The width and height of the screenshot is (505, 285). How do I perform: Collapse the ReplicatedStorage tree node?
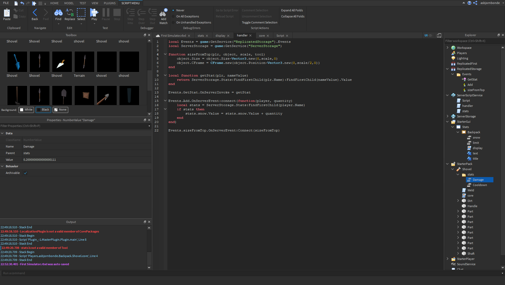click(x=447, y=69)
